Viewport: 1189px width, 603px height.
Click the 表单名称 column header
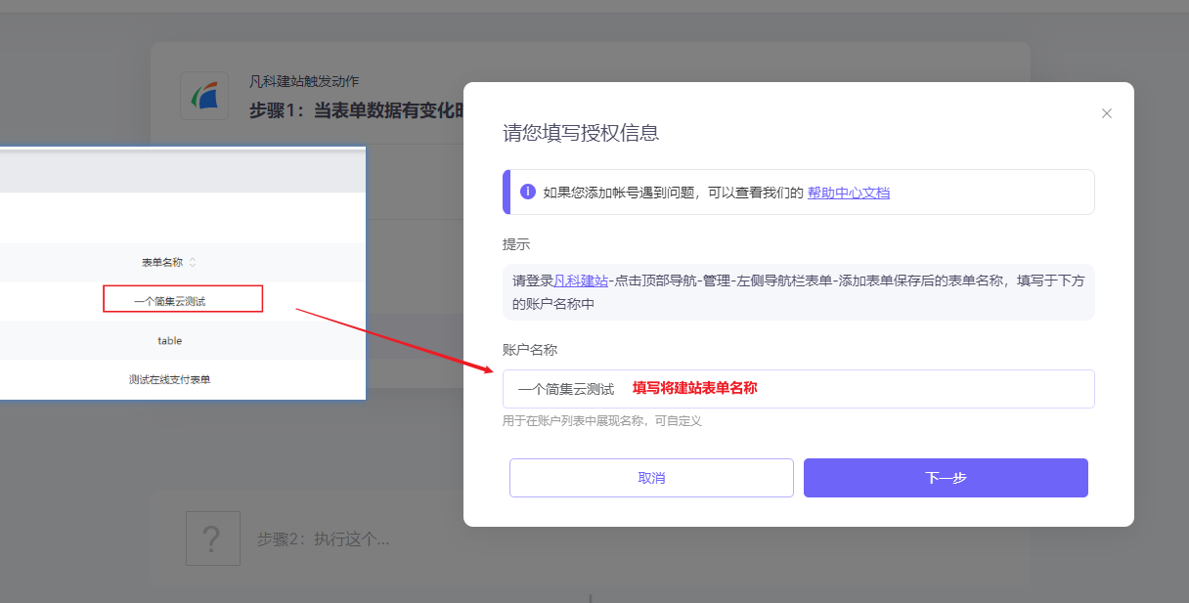point(162,262)
